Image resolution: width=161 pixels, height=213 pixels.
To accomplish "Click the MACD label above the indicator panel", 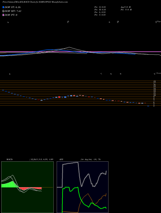I will [10, 159].
